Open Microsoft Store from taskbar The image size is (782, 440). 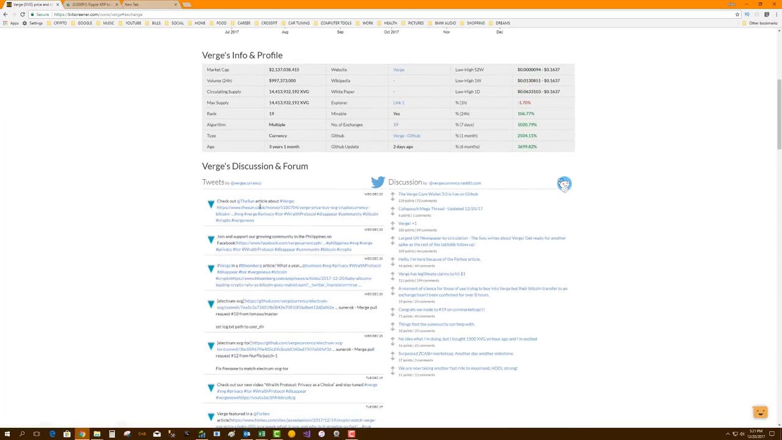[67, 435]
